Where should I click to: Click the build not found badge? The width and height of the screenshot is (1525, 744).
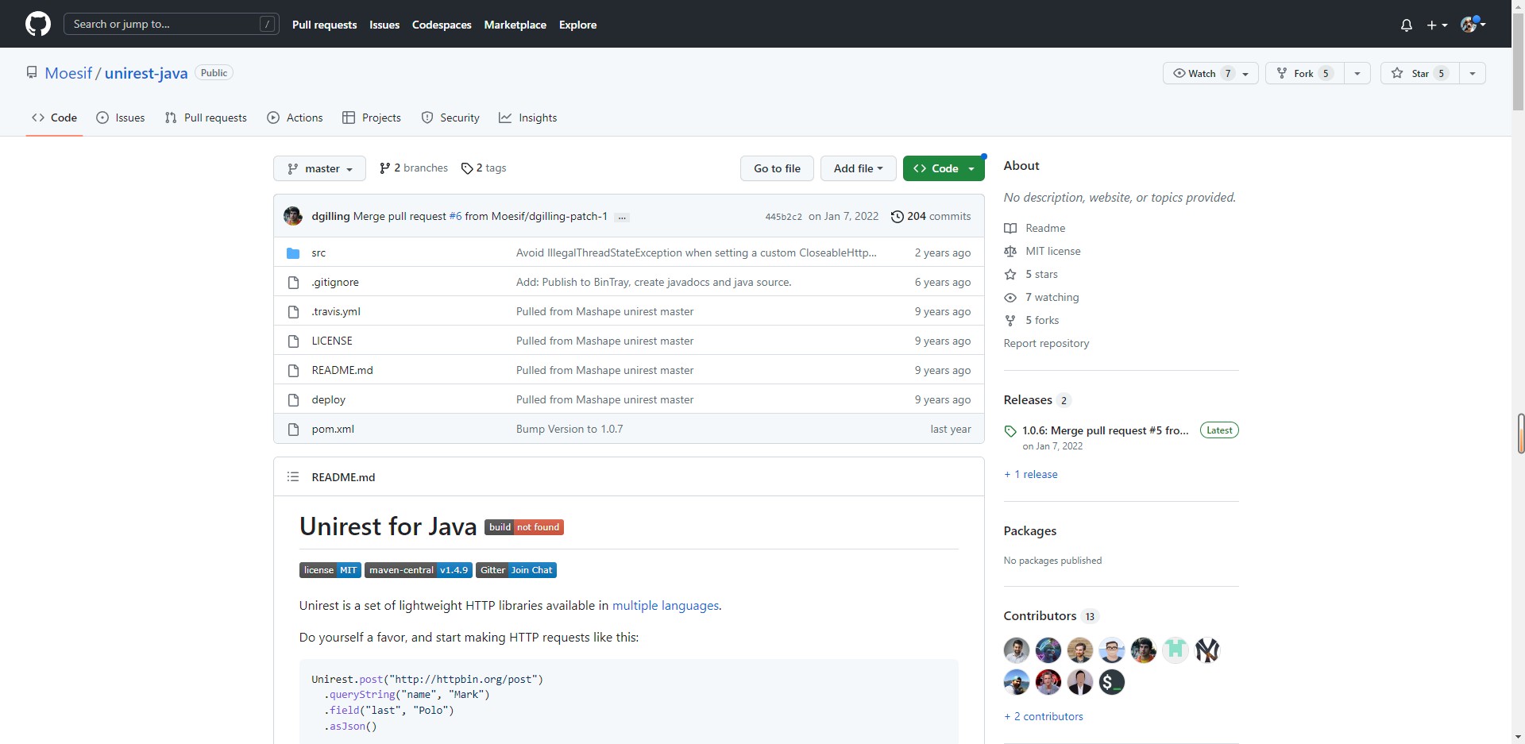click(x=524, y=527)
